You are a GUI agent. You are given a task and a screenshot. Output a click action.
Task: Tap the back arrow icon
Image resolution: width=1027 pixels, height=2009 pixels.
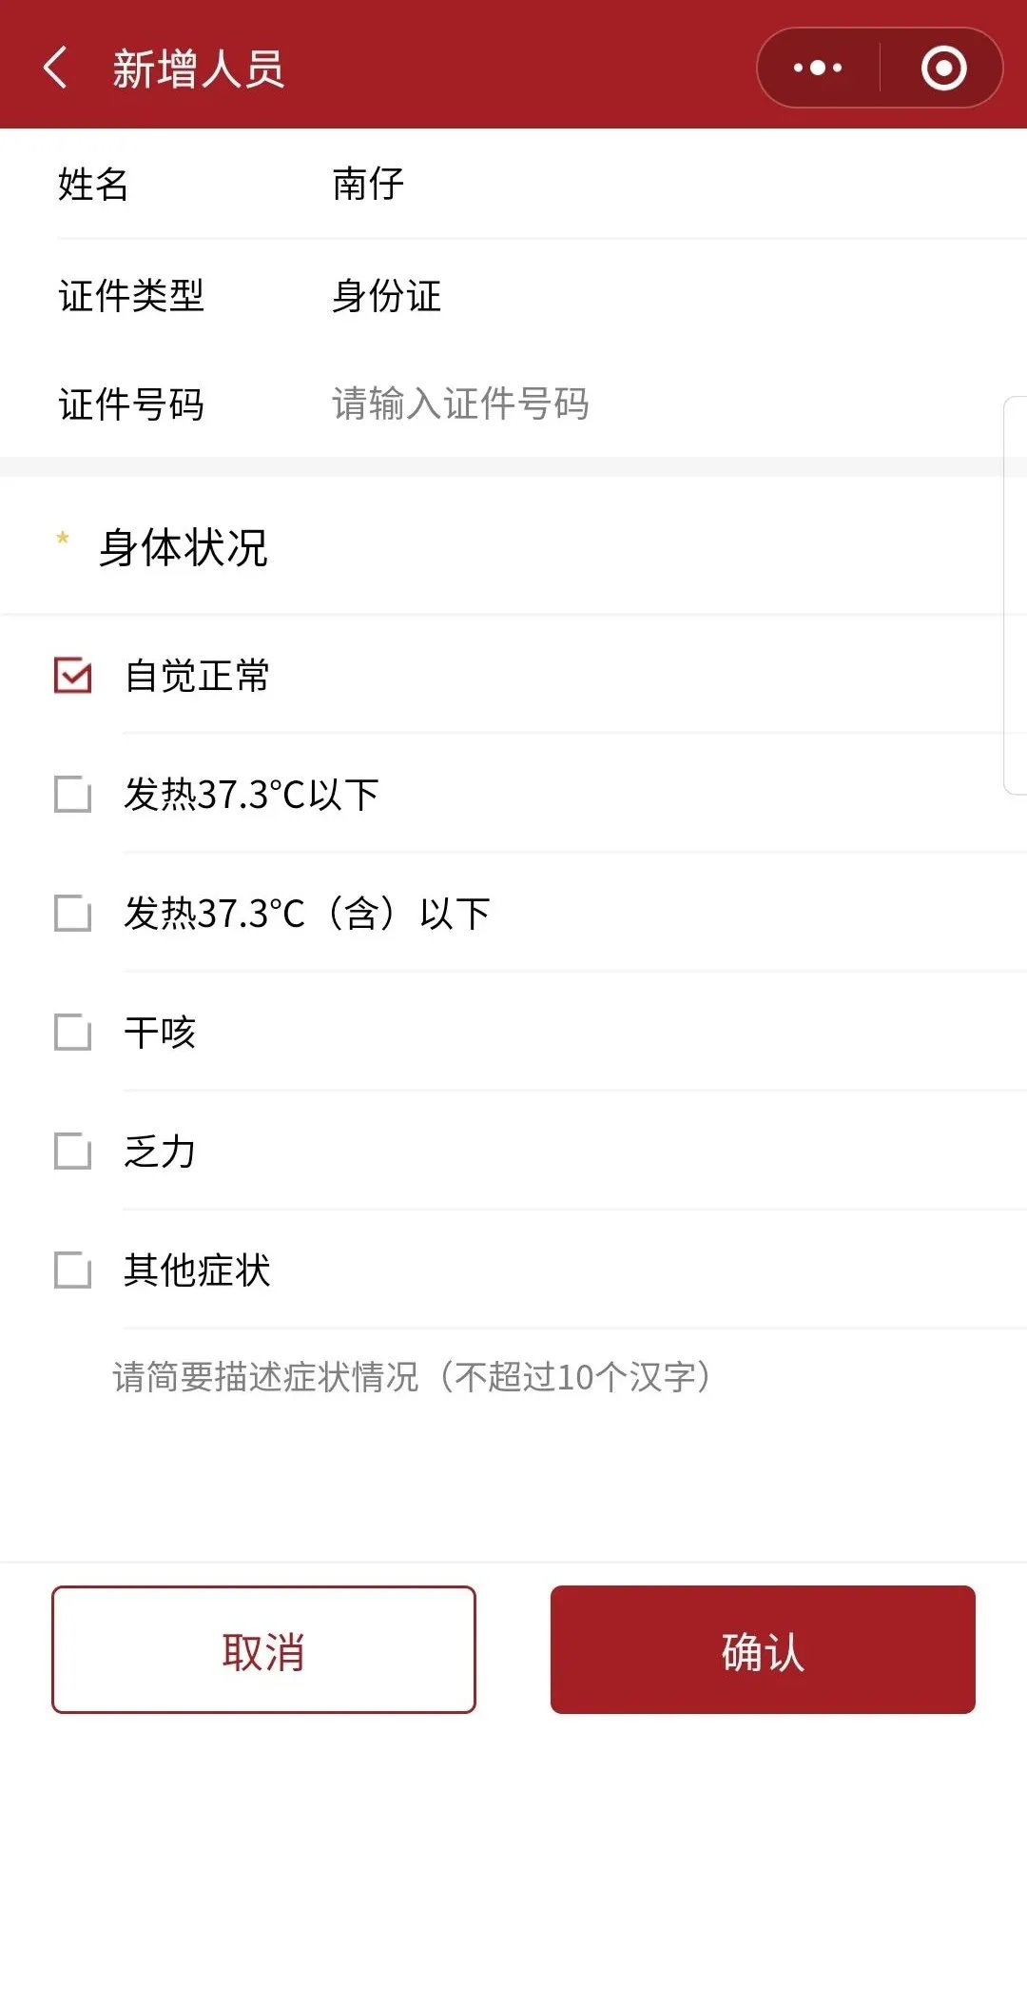[x=56, y=69]
